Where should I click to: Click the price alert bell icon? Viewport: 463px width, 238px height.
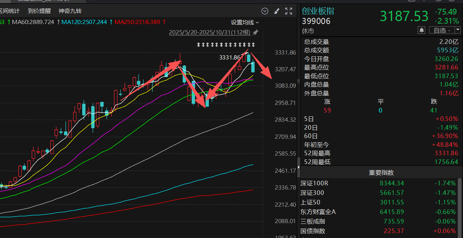click(421, 30)
